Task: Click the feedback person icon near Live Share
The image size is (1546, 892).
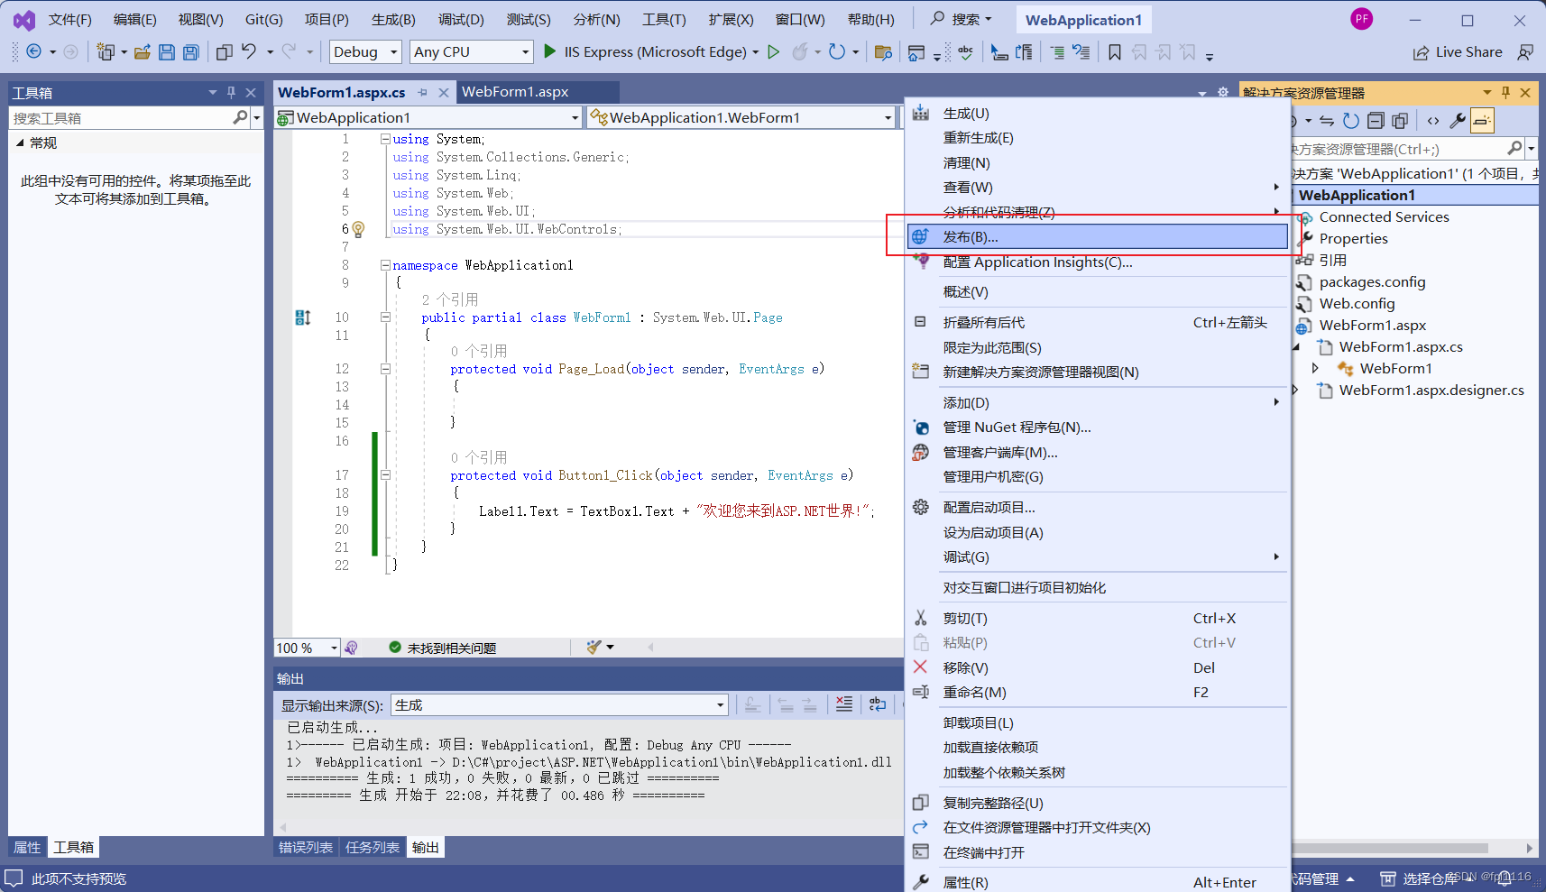Action: pos(1525,52)
